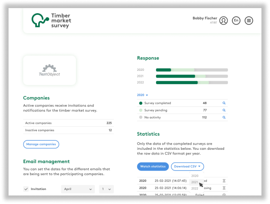
Task: Click the Survey completed value 48
Action: pos(204,103)
